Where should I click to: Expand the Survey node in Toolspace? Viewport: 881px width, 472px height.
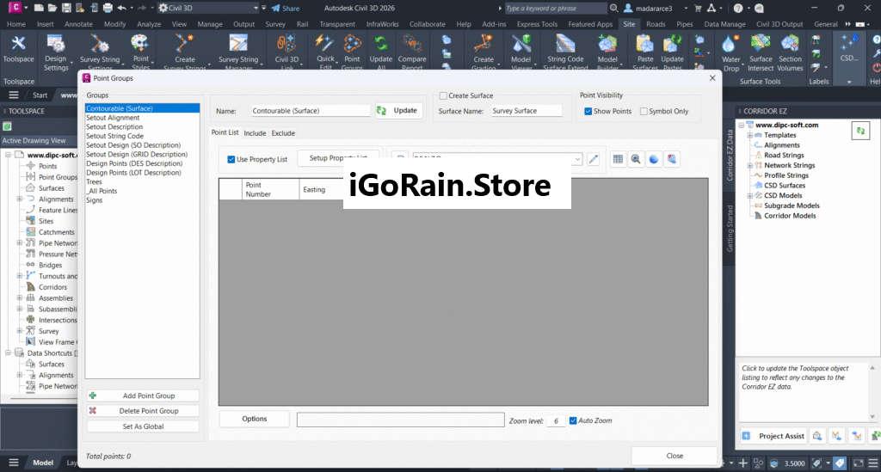coord(20,331)
